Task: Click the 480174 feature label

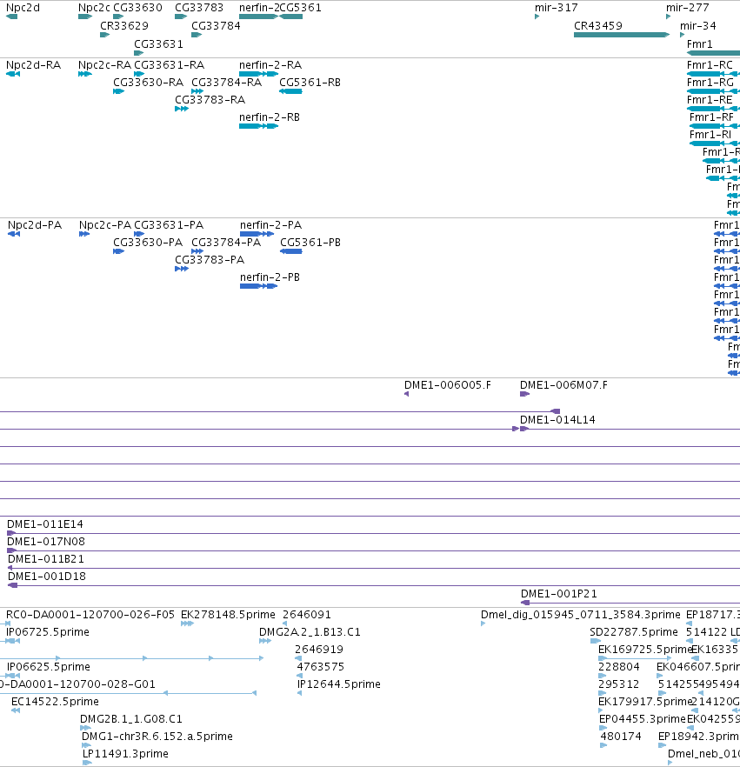Action: click(621, 737)
